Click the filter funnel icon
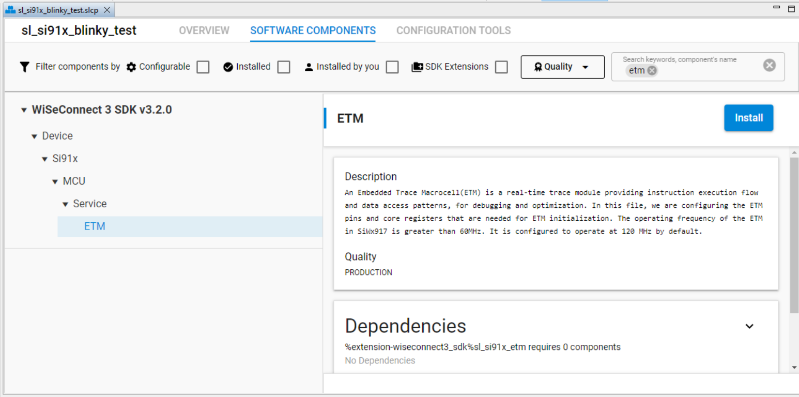Image resolution: width=799 pixels, height=397 pixels. 24,67
